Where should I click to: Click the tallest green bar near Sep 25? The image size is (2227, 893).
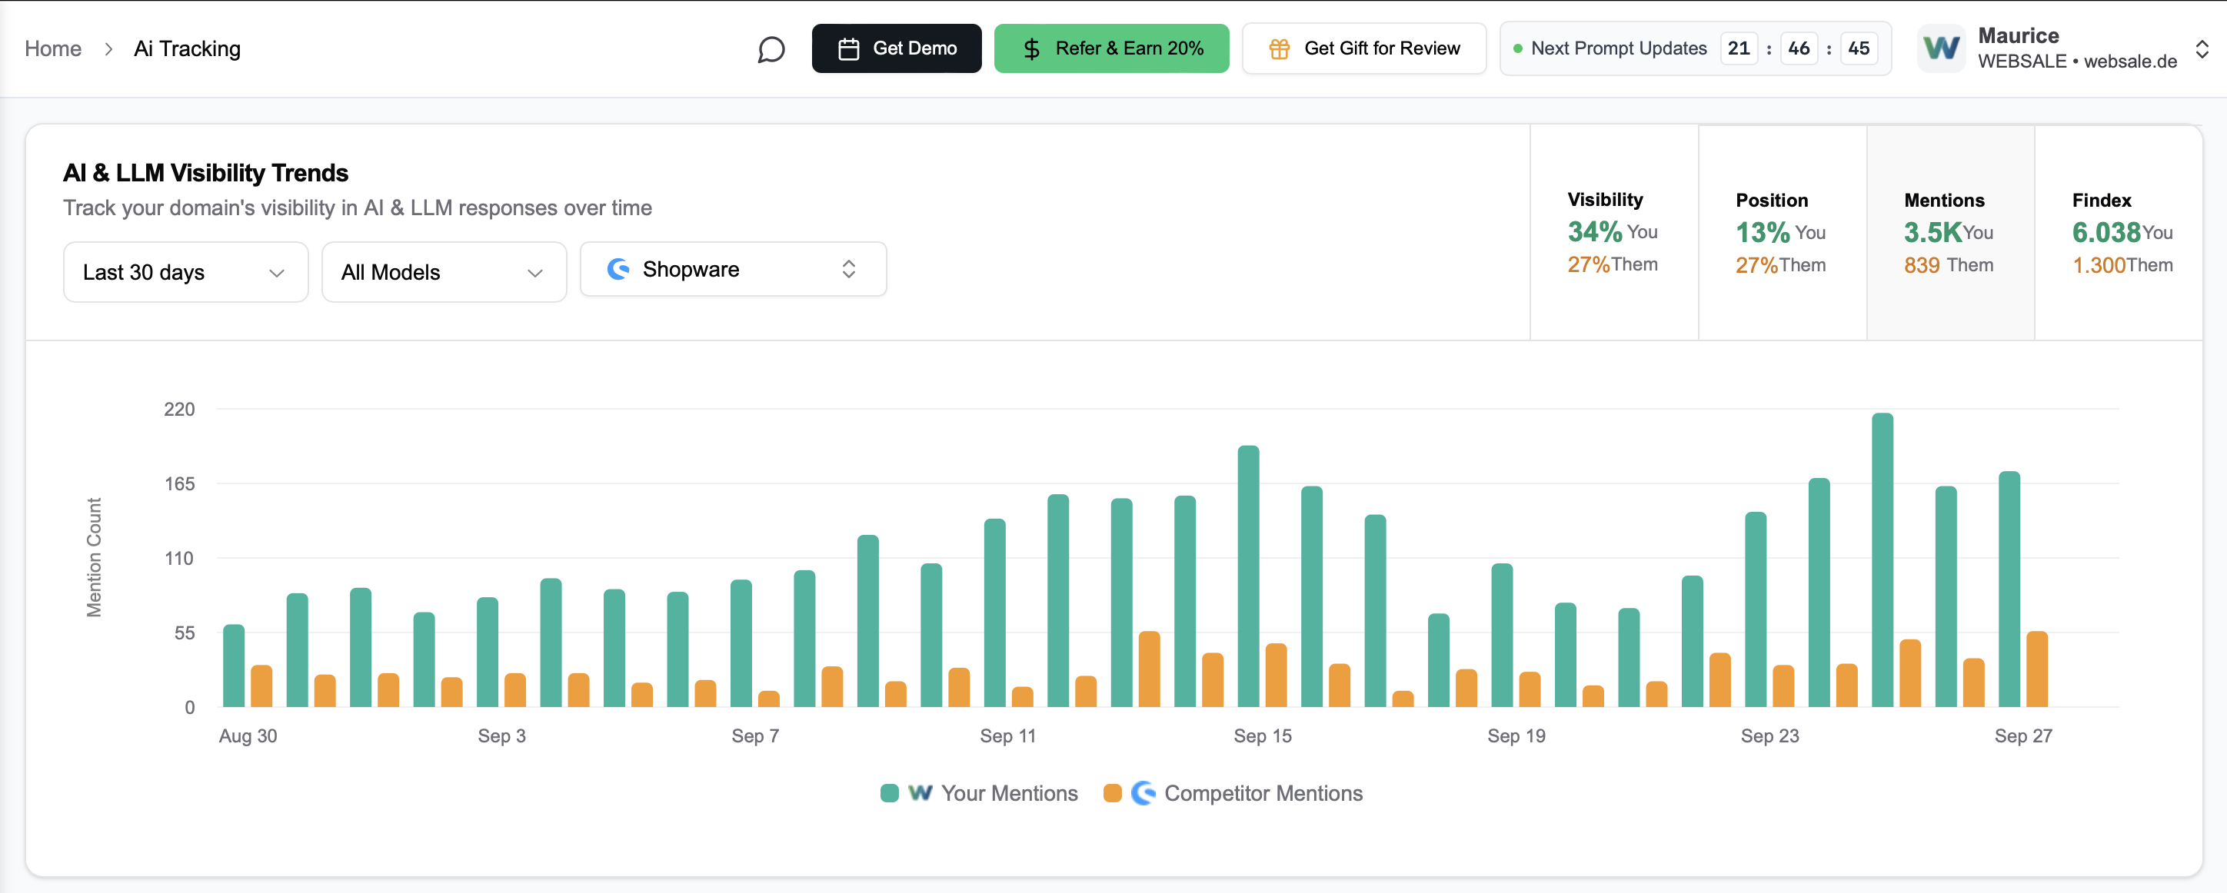[x=1882, y=561]
